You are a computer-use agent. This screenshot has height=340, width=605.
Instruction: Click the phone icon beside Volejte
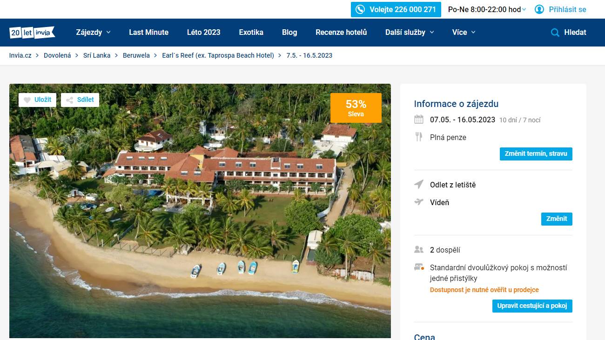pyautogui.click(x=360, y=10)
